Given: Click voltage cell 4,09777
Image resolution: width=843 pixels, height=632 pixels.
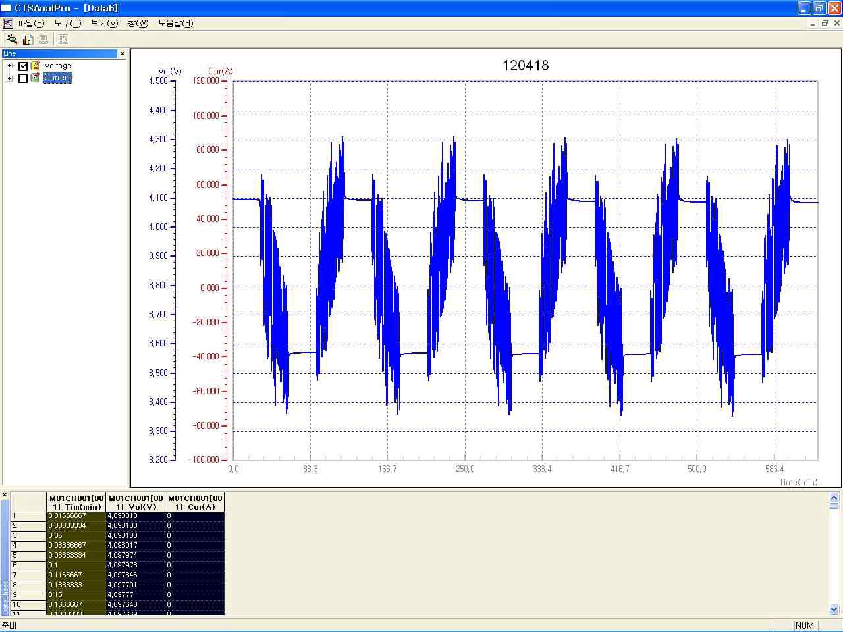Looking at the screenshot, I should [x=136, y=595].
